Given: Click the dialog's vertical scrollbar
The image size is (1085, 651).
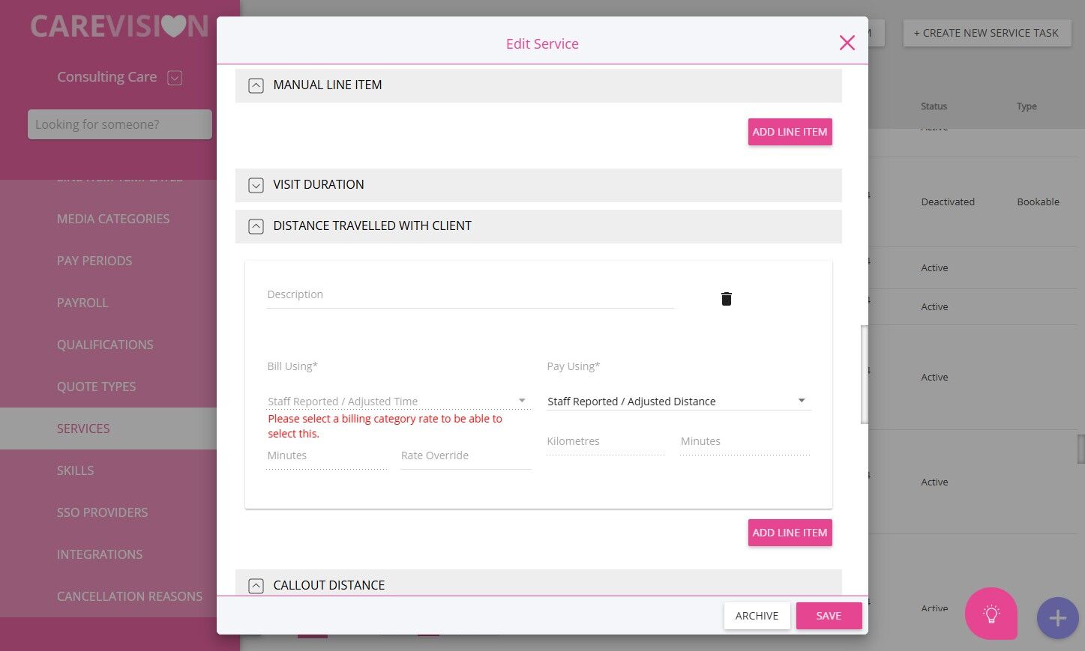Looking at the screenshot, I should coord(864,375).
